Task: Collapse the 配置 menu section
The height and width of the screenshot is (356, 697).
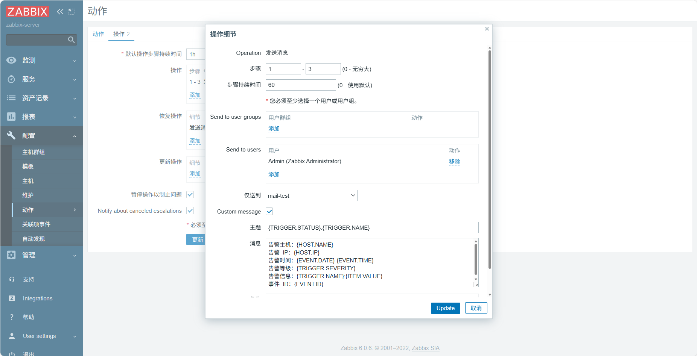Action: coord(75,136)
